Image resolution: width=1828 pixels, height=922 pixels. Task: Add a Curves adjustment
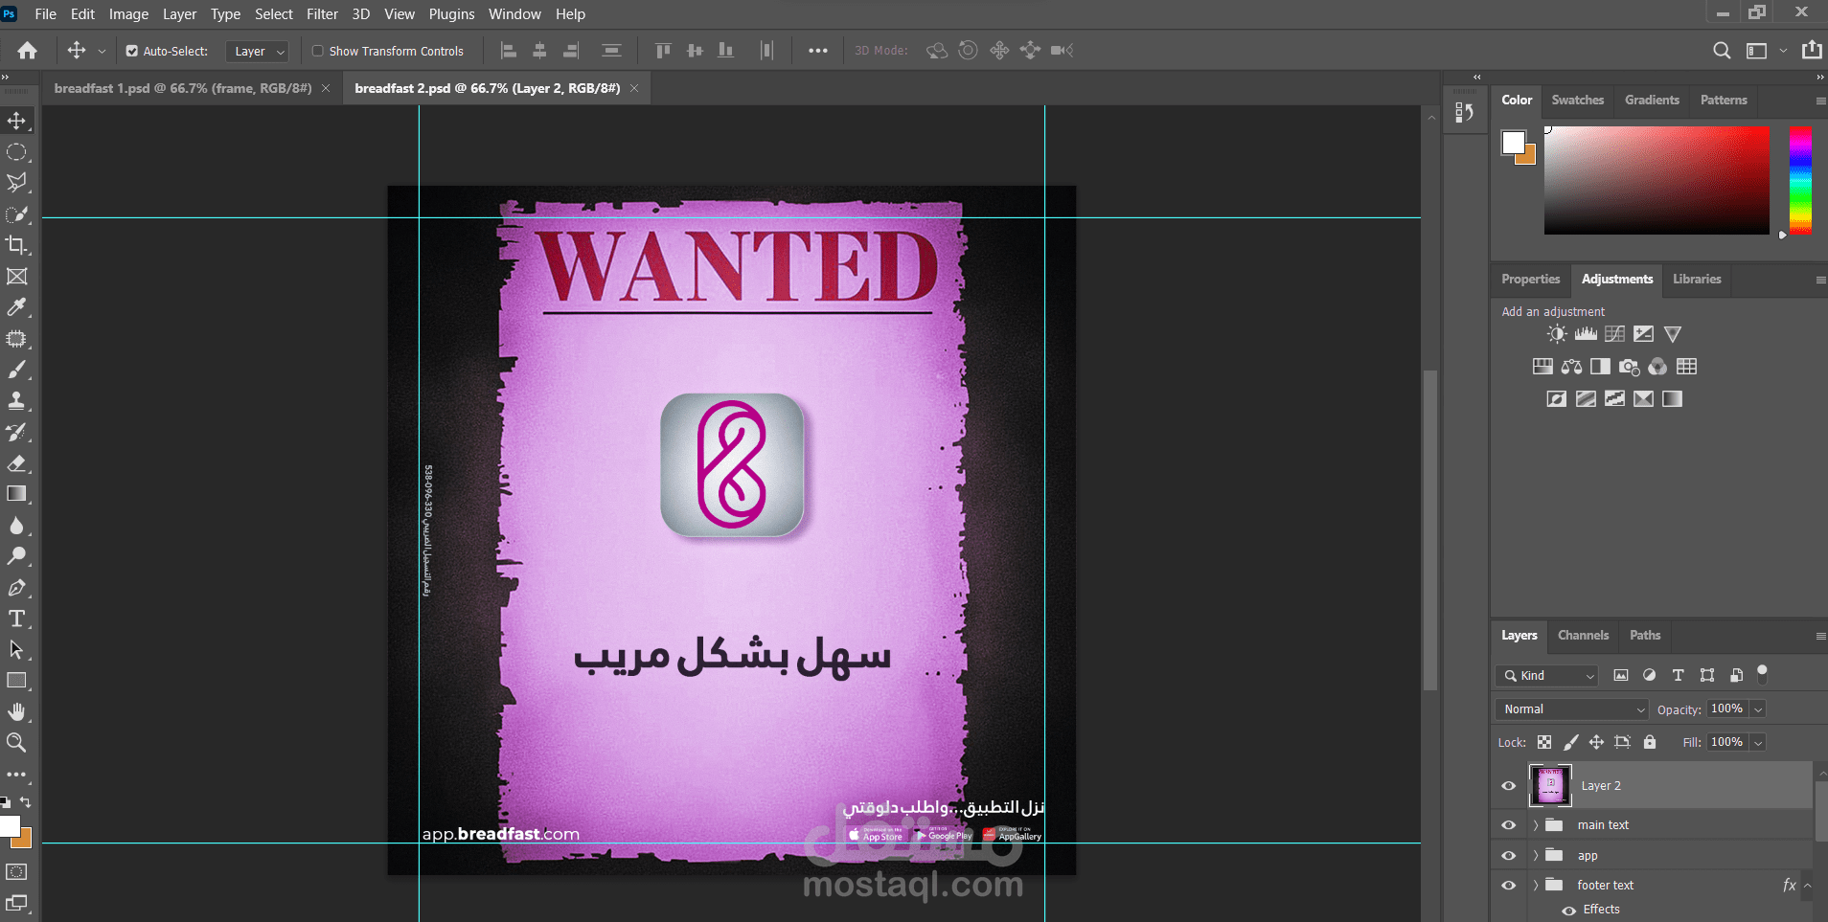[1614, 334]
